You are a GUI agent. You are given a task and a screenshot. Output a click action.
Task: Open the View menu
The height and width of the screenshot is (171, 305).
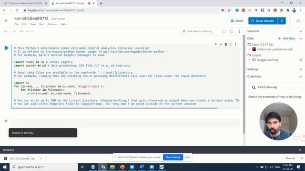(33, 24)
